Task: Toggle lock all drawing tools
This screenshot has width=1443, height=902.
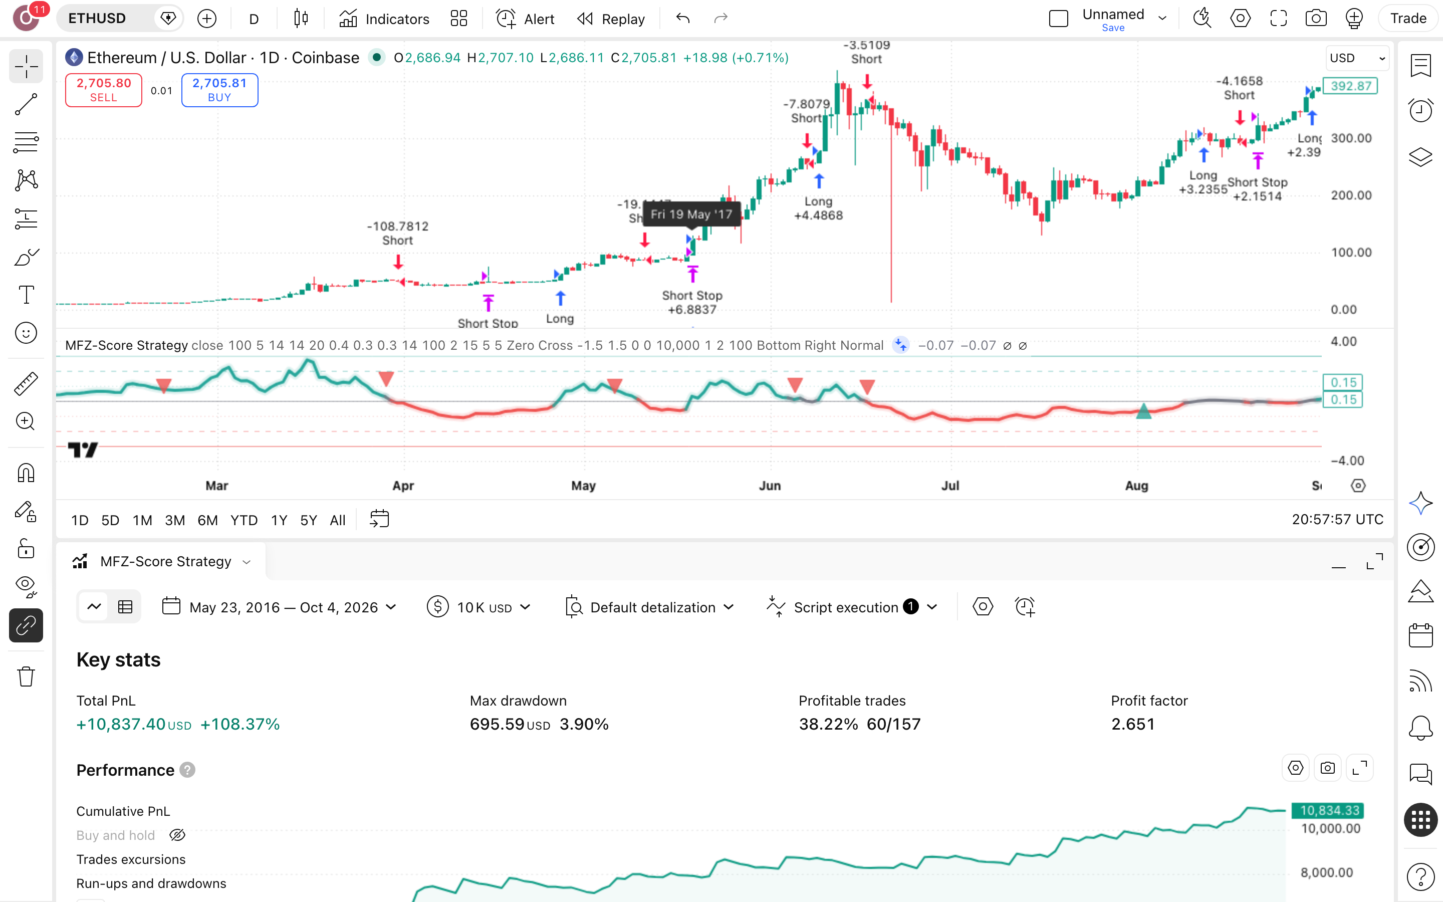Action: tap(26, 549)
